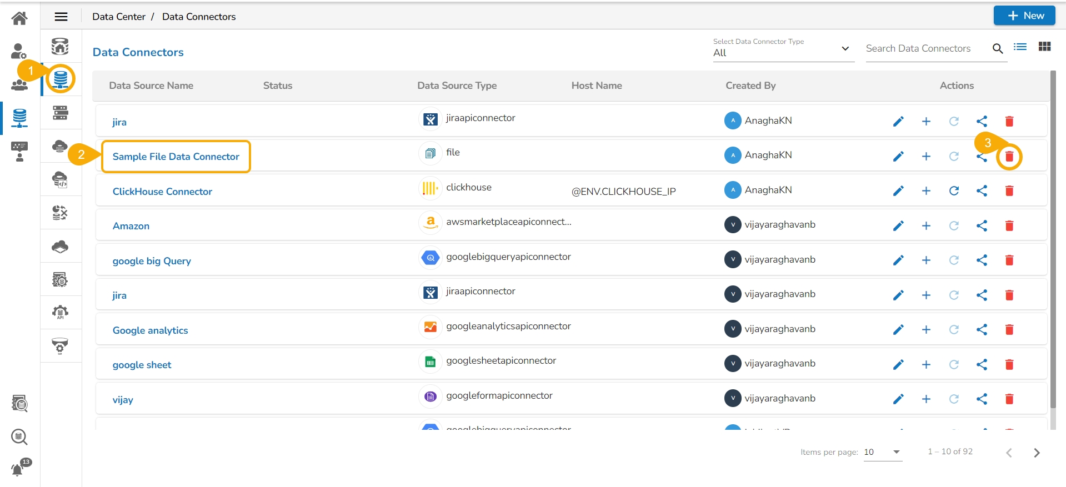Image resolution: width=1066 pixels, height=487 pixels.
Task: Click the share icon for Amazon connector
Action: click(981, 225)
